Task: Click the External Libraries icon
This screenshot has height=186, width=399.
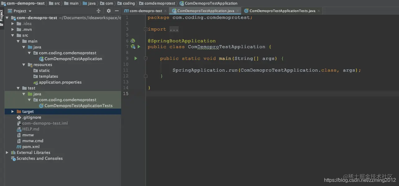Action: click(x=13, y=153)
